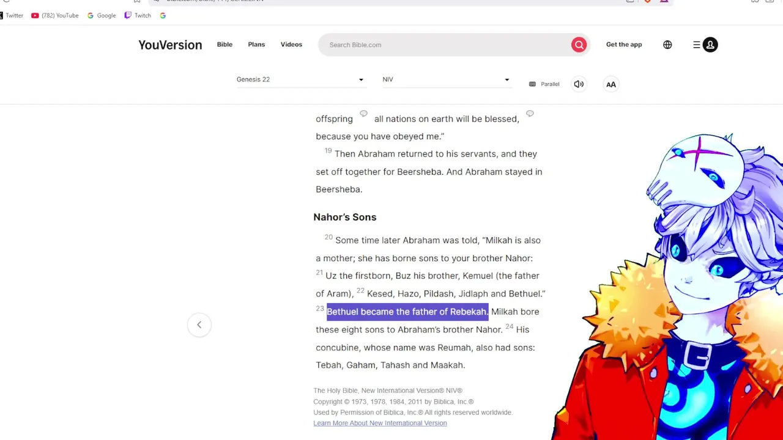783x440 pixels.
Task: Click the unlabeled Google icon bookmark
Action: point(163,15)
